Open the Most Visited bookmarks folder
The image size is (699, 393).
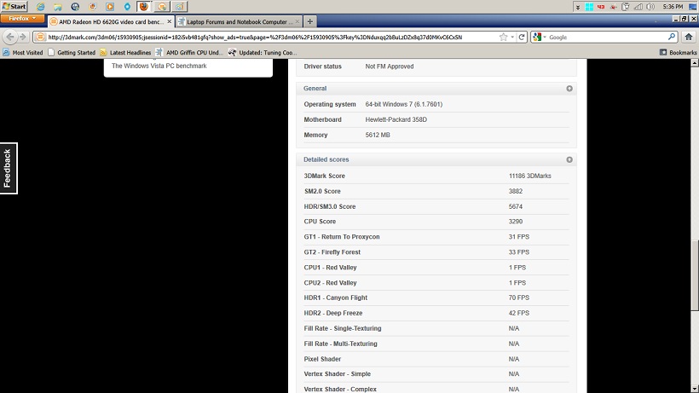pyautogui.click(x=23, y=53)
